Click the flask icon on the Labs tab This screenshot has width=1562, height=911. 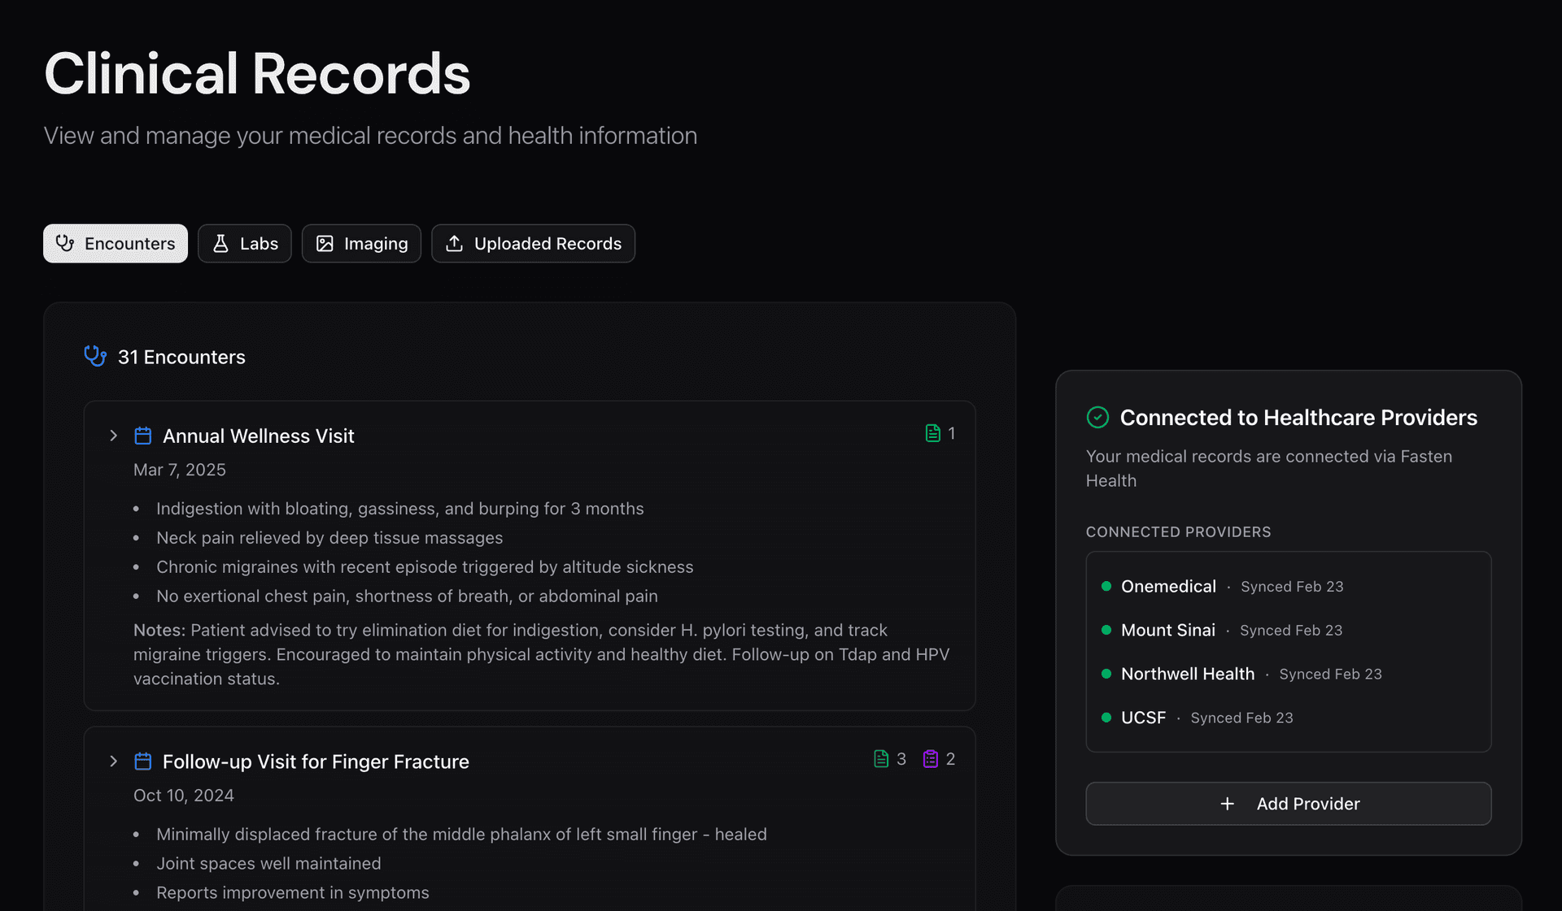220,243
